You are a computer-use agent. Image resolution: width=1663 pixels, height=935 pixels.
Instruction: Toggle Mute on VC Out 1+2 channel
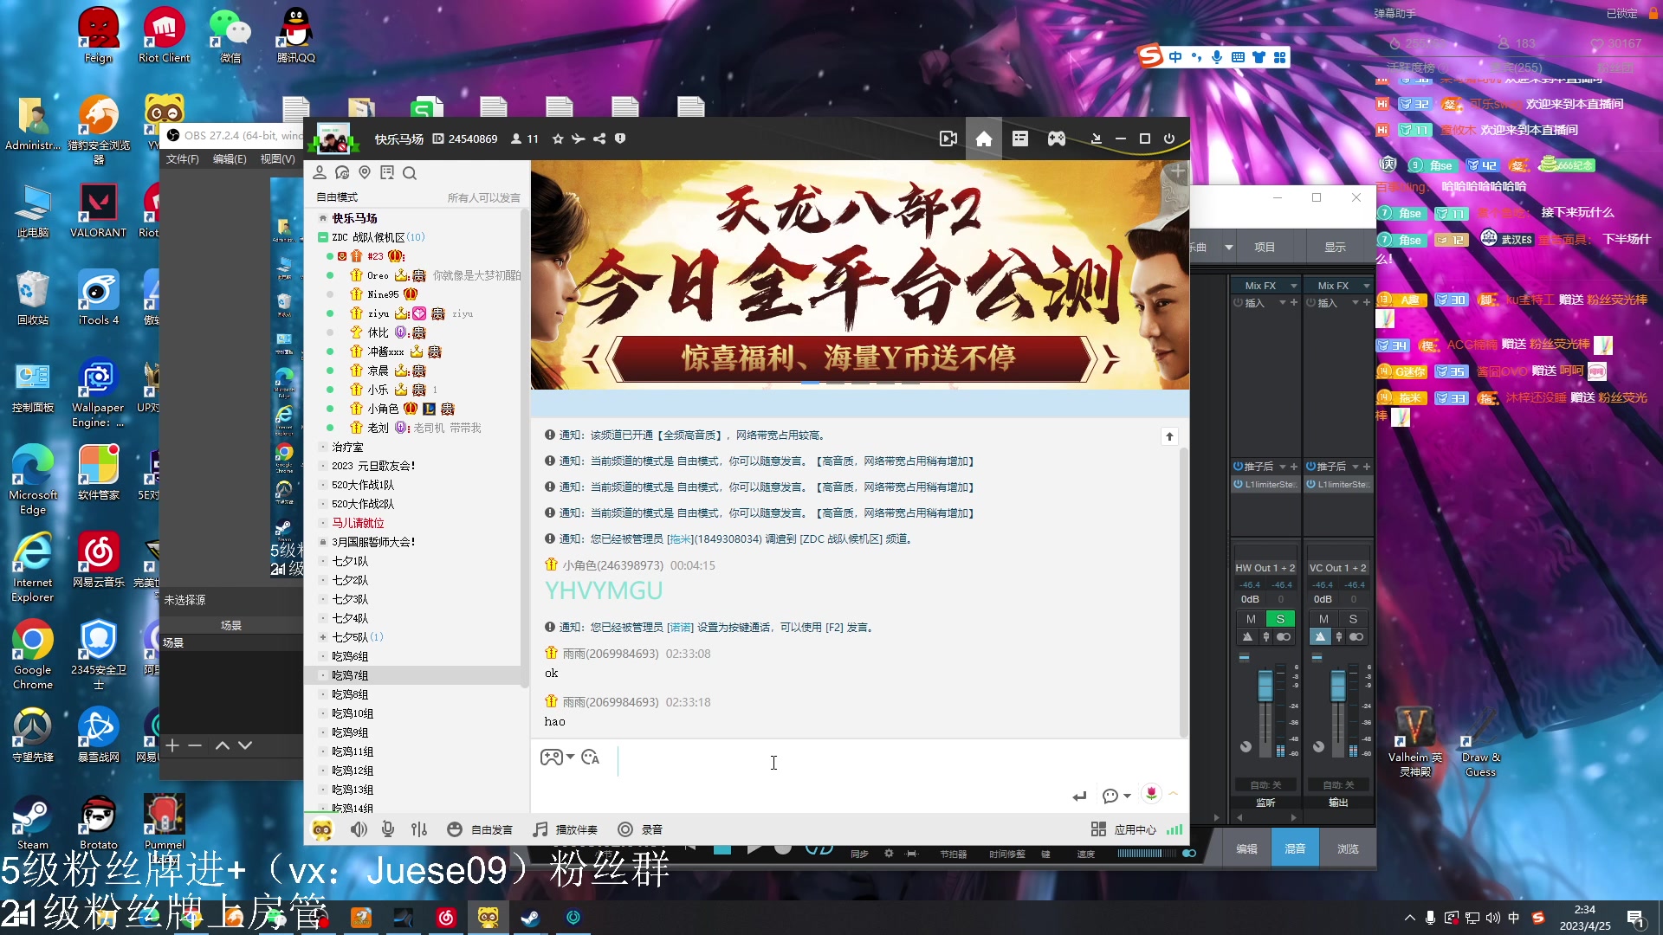click(x=1323, y=619)
